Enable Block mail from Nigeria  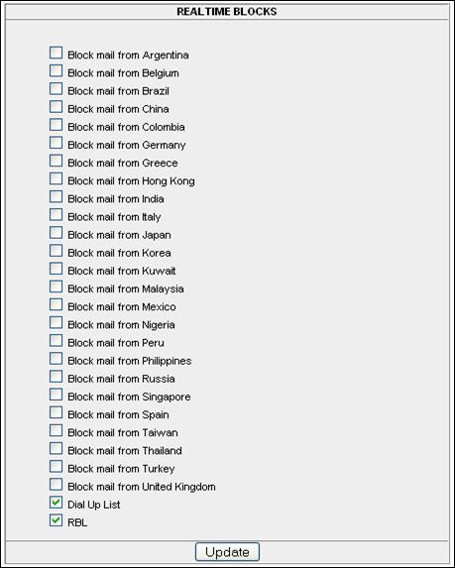[x=56, y=322]
